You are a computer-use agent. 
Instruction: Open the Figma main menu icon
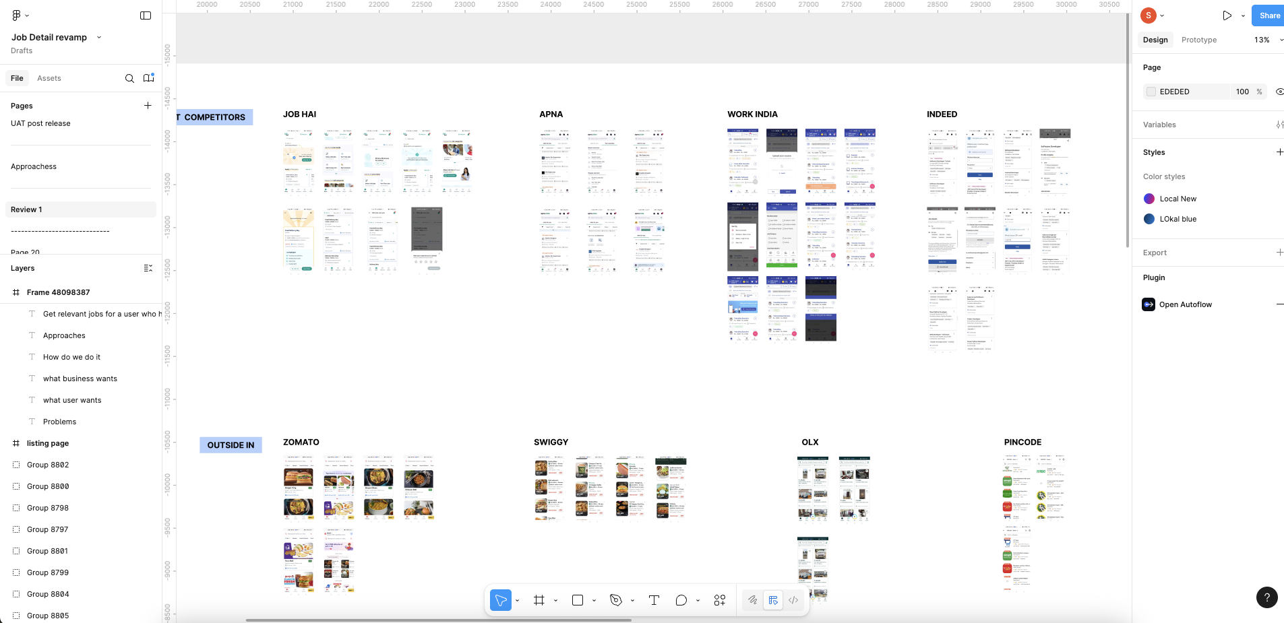[16, 15]
